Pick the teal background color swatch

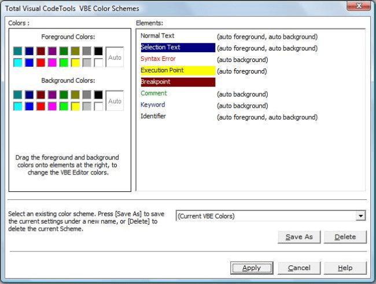[18, 95]
